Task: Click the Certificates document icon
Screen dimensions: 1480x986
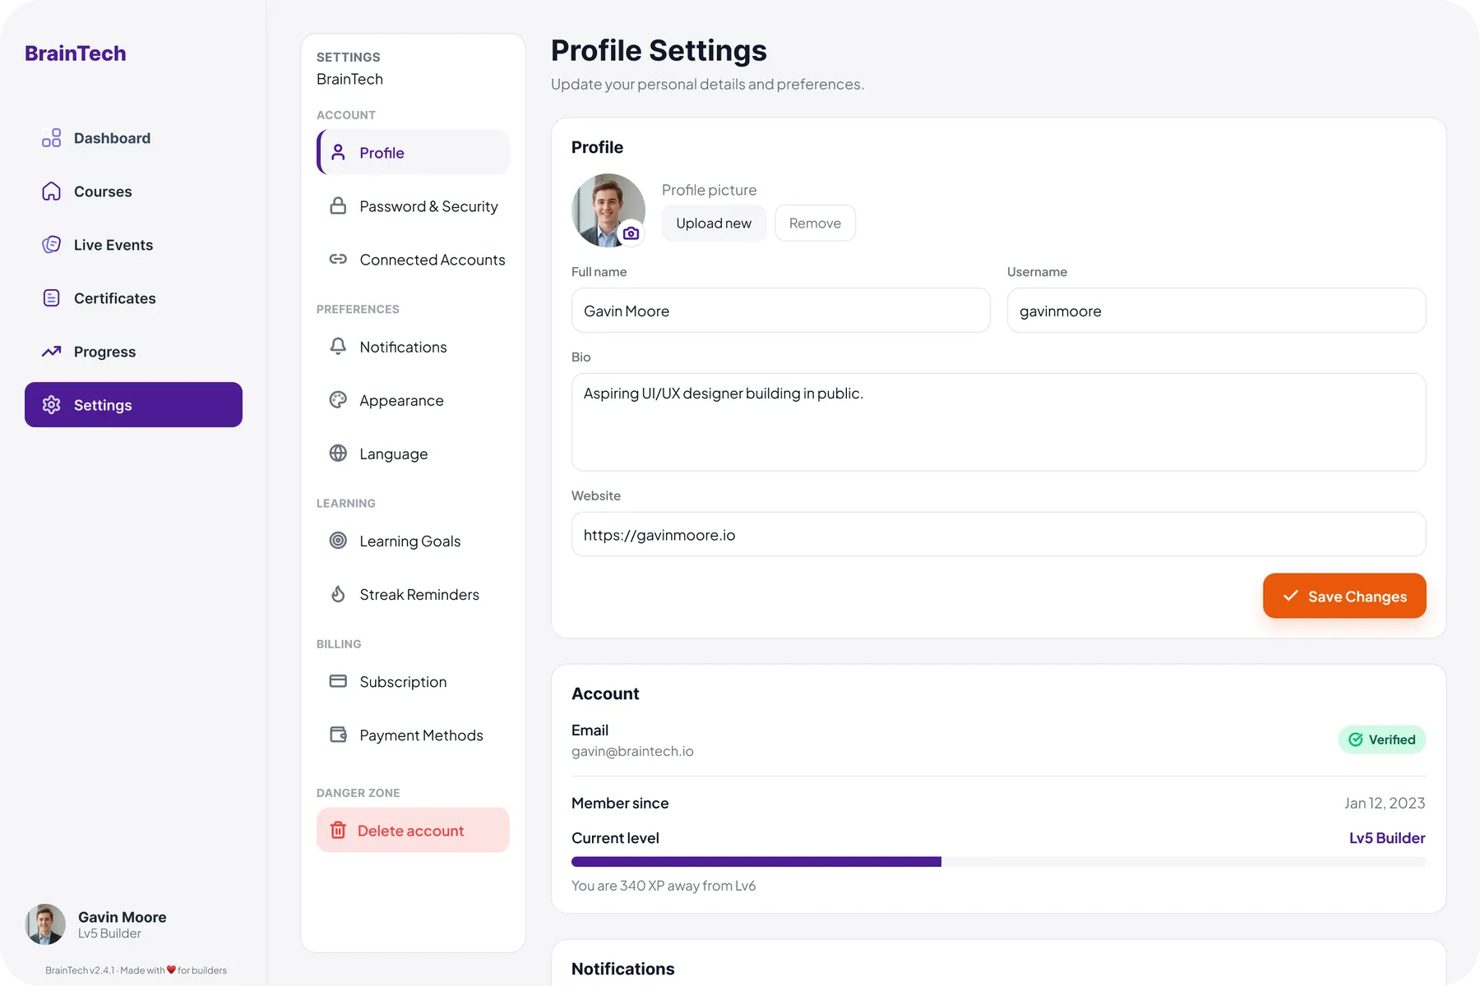Action: [x=51, y=298]
